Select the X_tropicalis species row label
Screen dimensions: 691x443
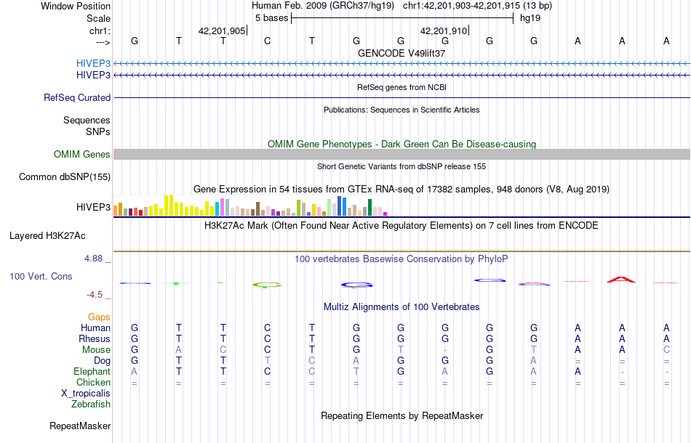pyautogui.click(x=86, y=394)
